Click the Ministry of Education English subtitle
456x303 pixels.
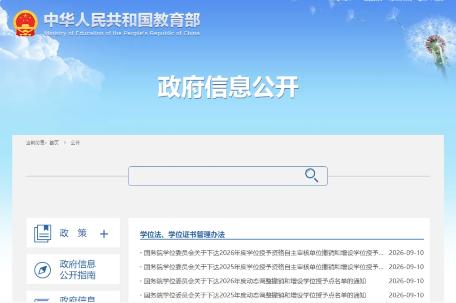(122, 34)
